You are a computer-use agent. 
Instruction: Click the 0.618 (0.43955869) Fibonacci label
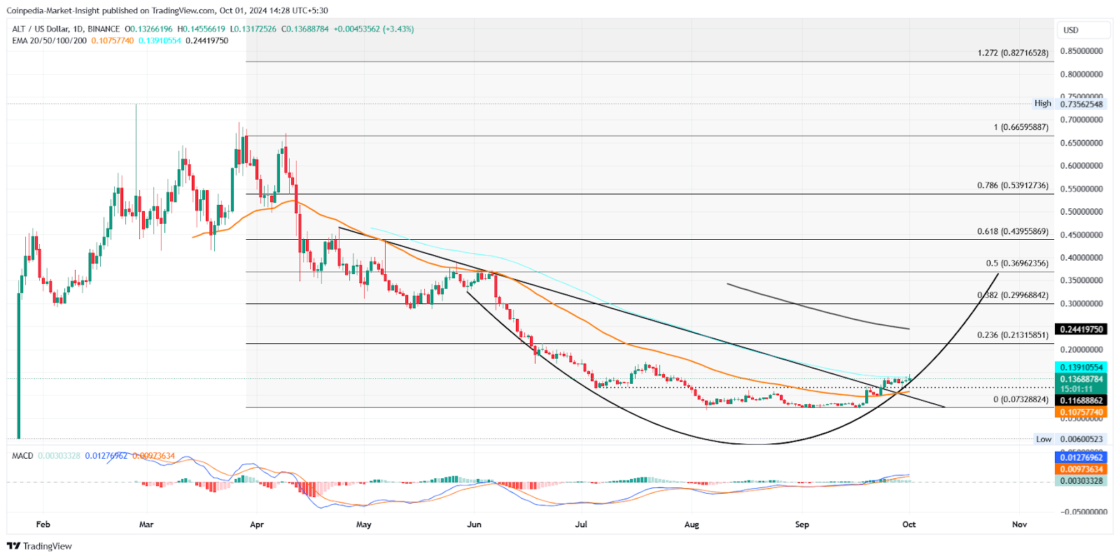coord(1013,231)
